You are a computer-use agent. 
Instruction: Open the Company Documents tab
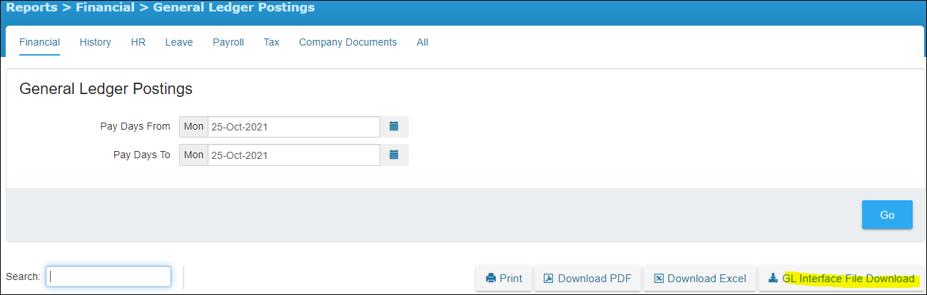click(348, 42)
